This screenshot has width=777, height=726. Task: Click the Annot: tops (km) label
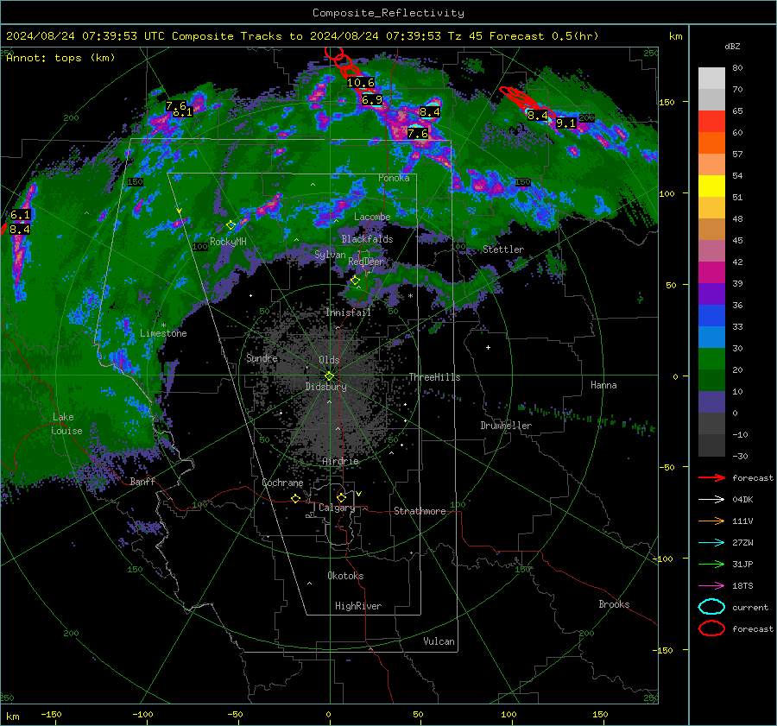pos(60,58)
